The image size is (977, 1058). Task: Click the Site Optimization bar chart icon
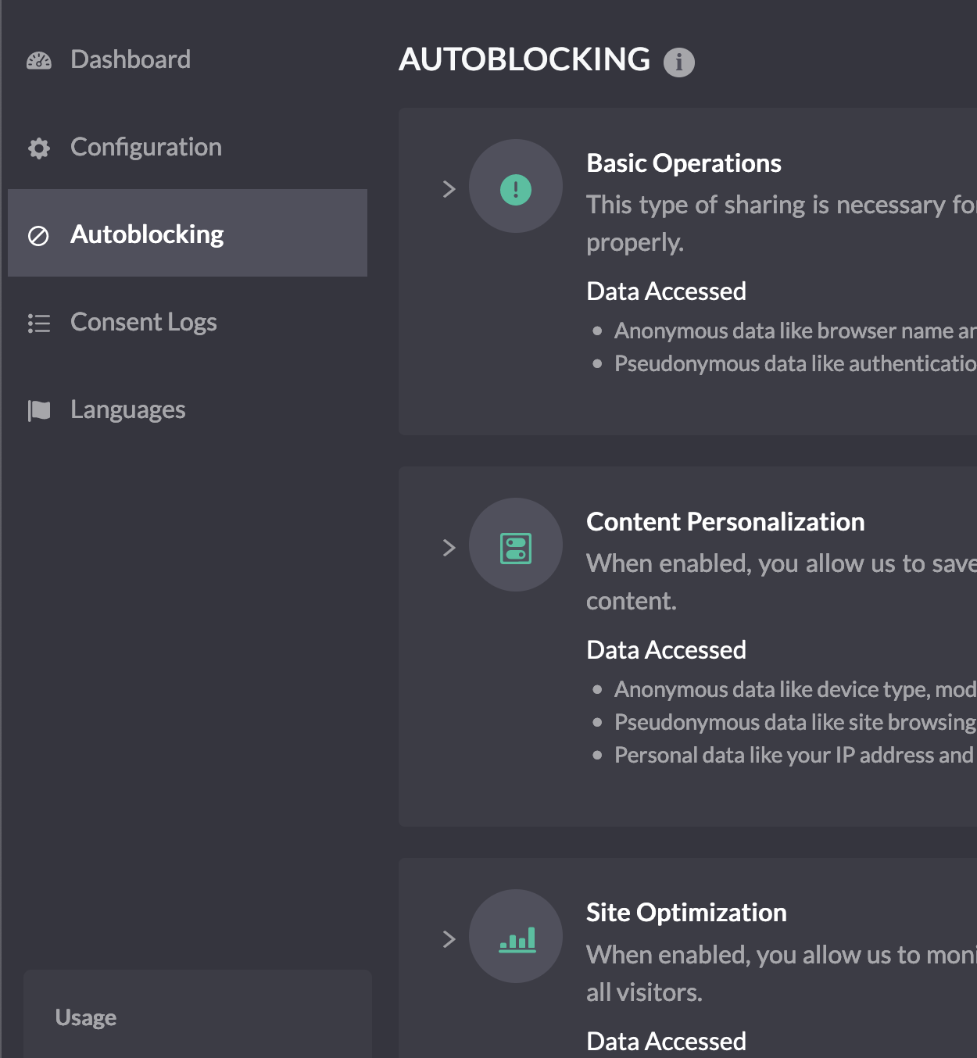click(x=517, y=939)
